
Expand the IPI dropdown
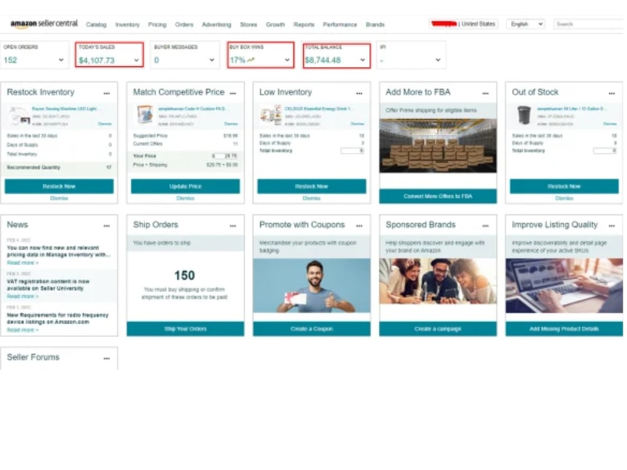(x=438, y=60)
